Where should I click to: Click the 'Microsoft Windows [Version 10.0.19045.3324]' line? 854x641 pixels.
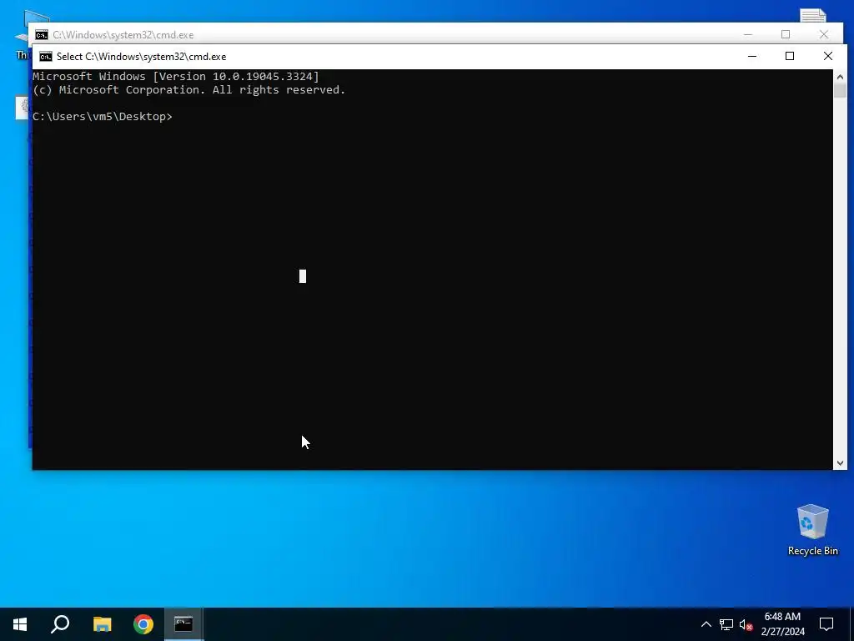pyautogui.click(x=176, y=76)
